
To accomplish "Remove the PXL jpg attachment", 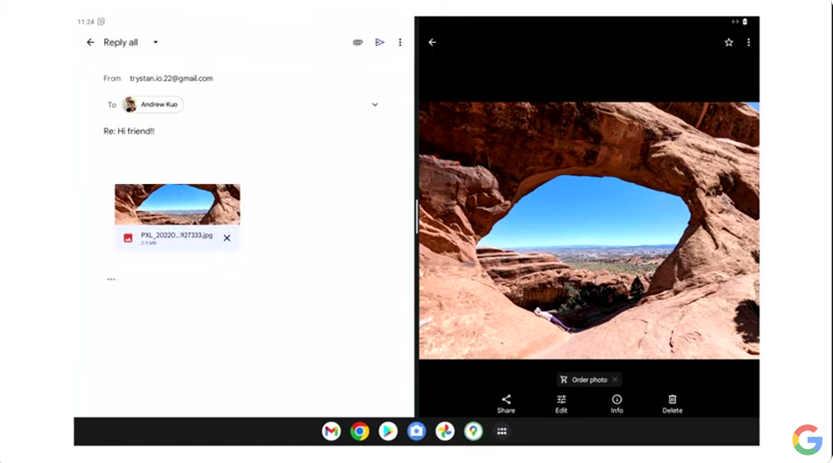I will (227, 238).
